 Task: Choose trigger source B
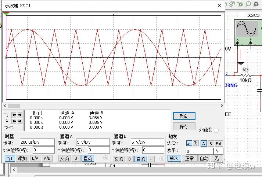click(211, 144)
